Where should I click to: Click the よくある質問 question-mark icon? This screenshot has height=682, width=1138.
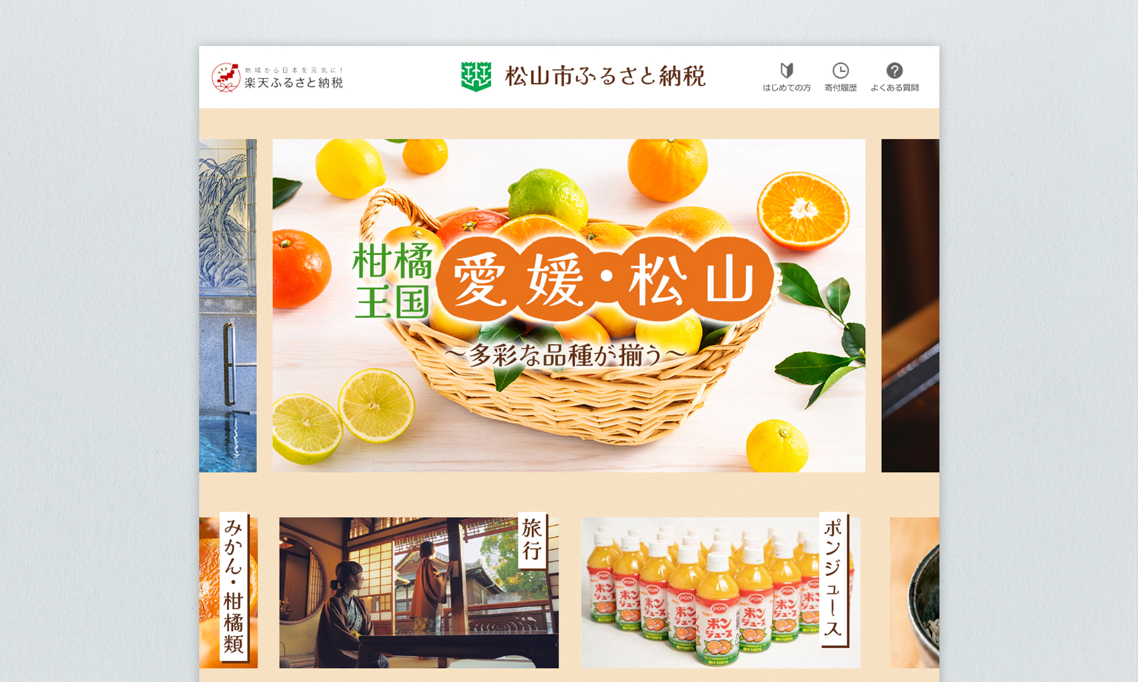coord(895,70)
